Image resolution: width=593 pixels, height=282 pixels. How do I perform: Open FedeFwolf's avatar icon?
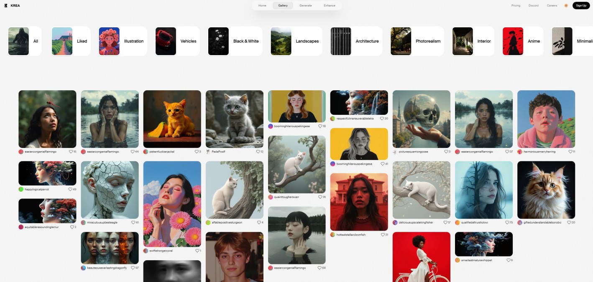tap(208, 152)
